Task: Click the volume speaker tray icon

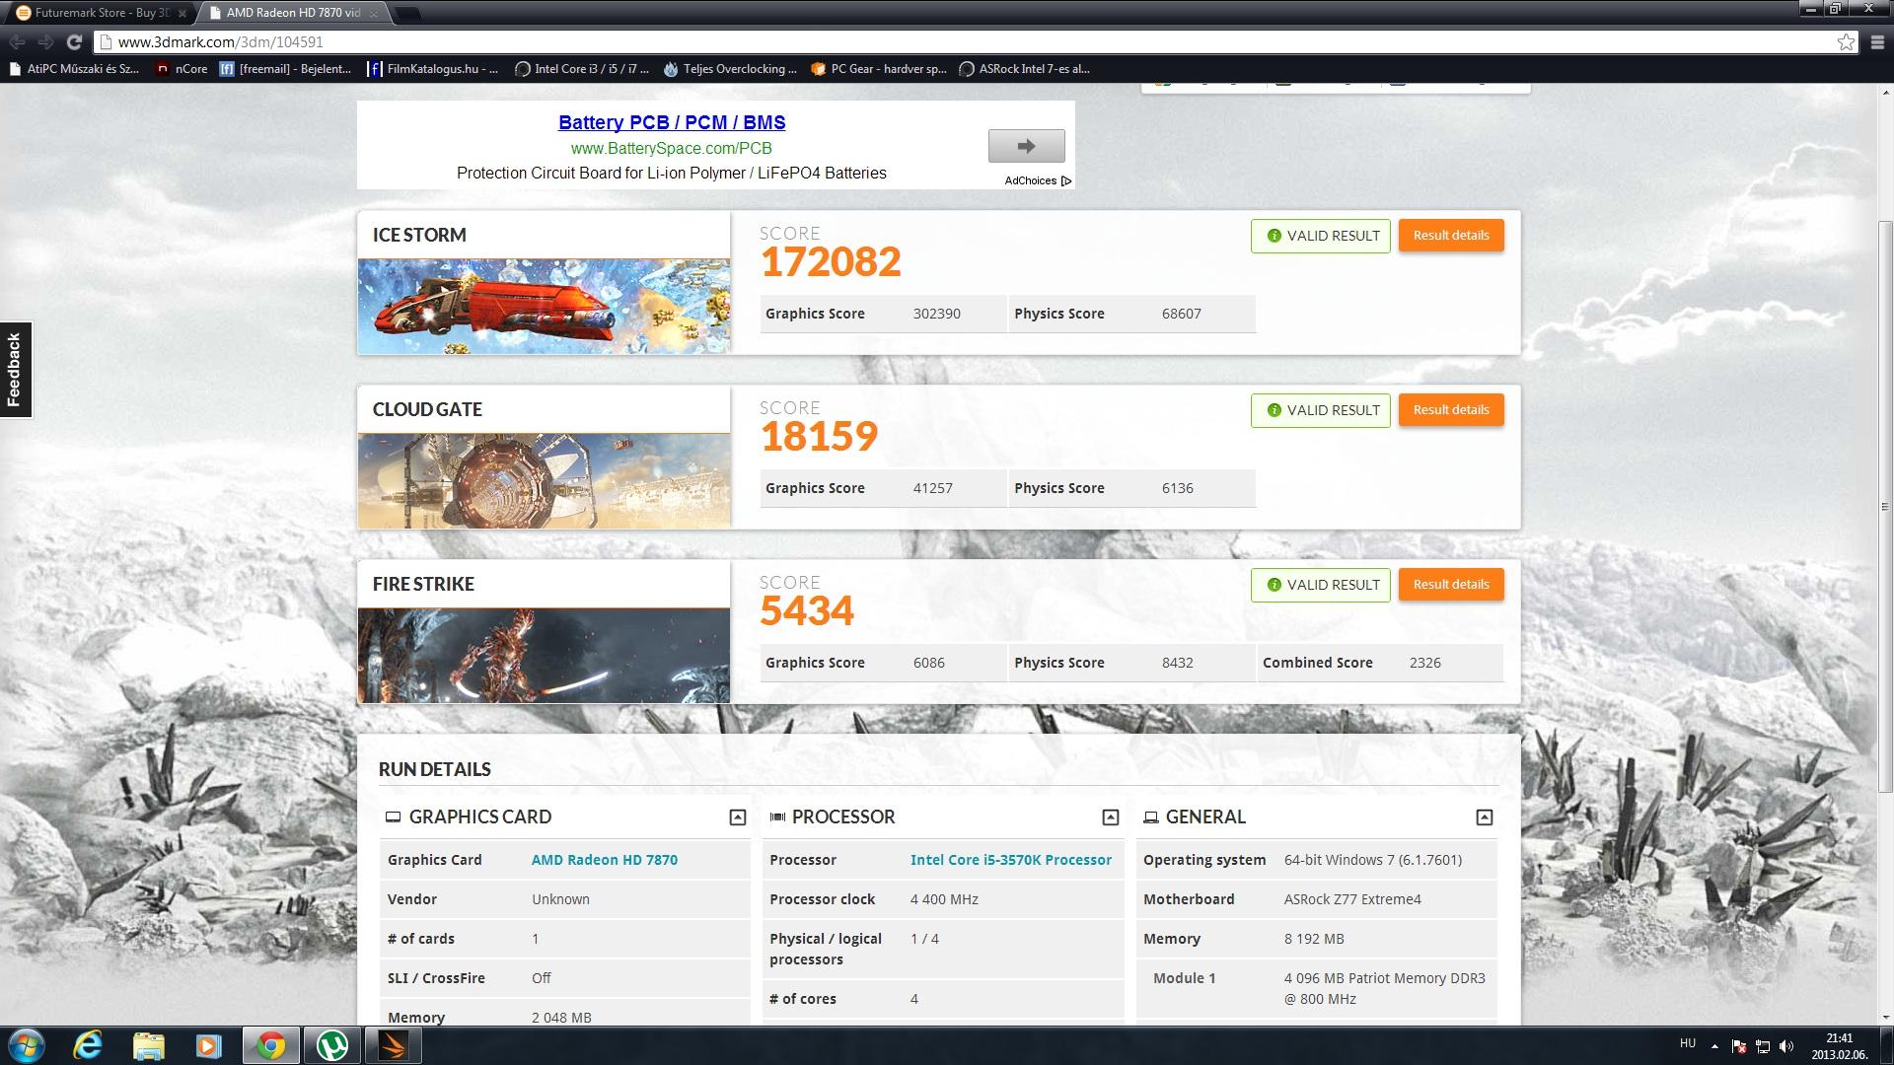Action: [1786, 1046]
